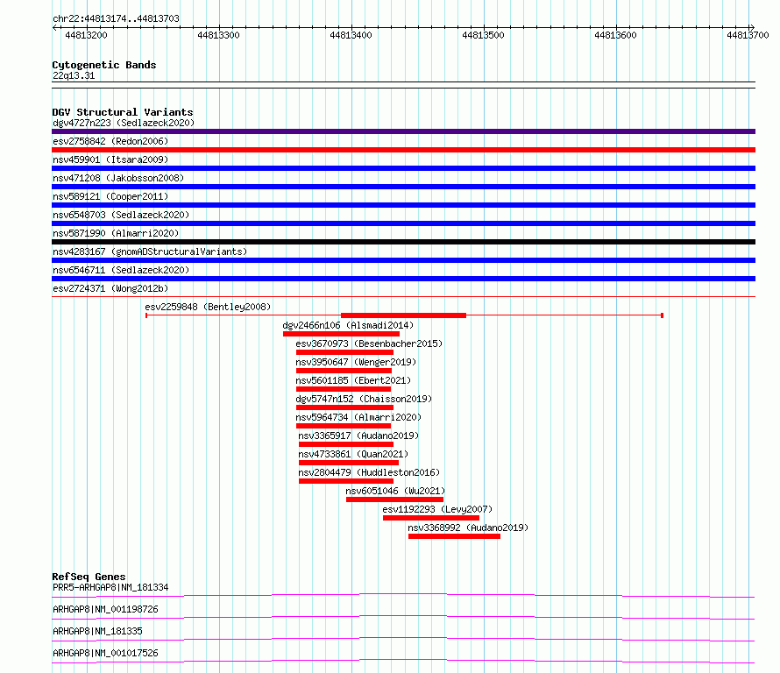
Task: Click the red esv1192293 variant bar
Action: 431,518
